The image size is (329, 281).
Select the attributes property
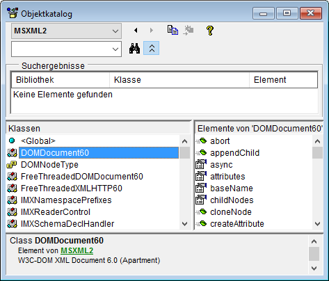[227, 177]
